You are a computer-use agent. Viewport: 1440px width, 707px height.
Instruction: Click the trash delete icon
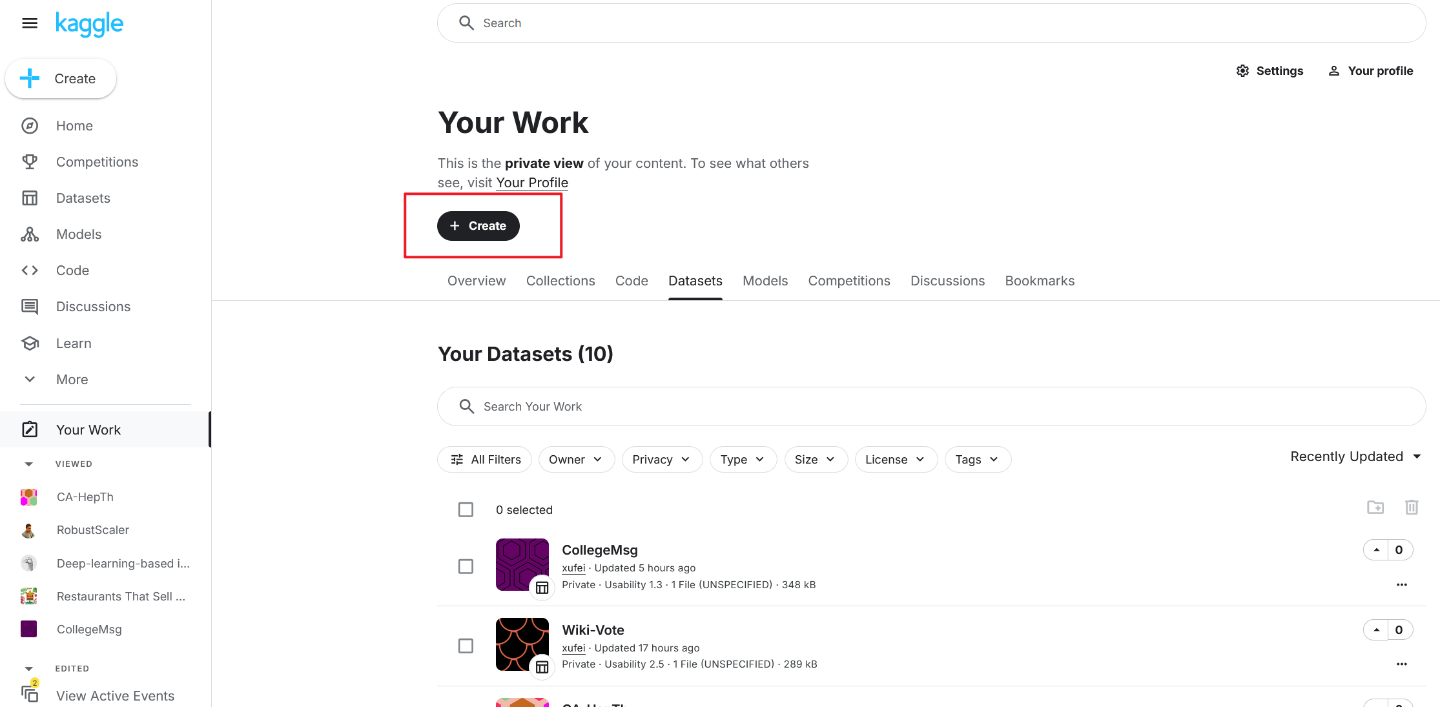coord(1412,507)
